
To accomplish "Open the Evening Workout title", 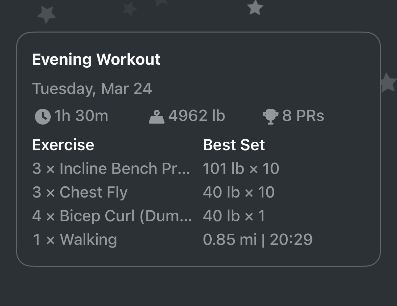I will 96,59.
